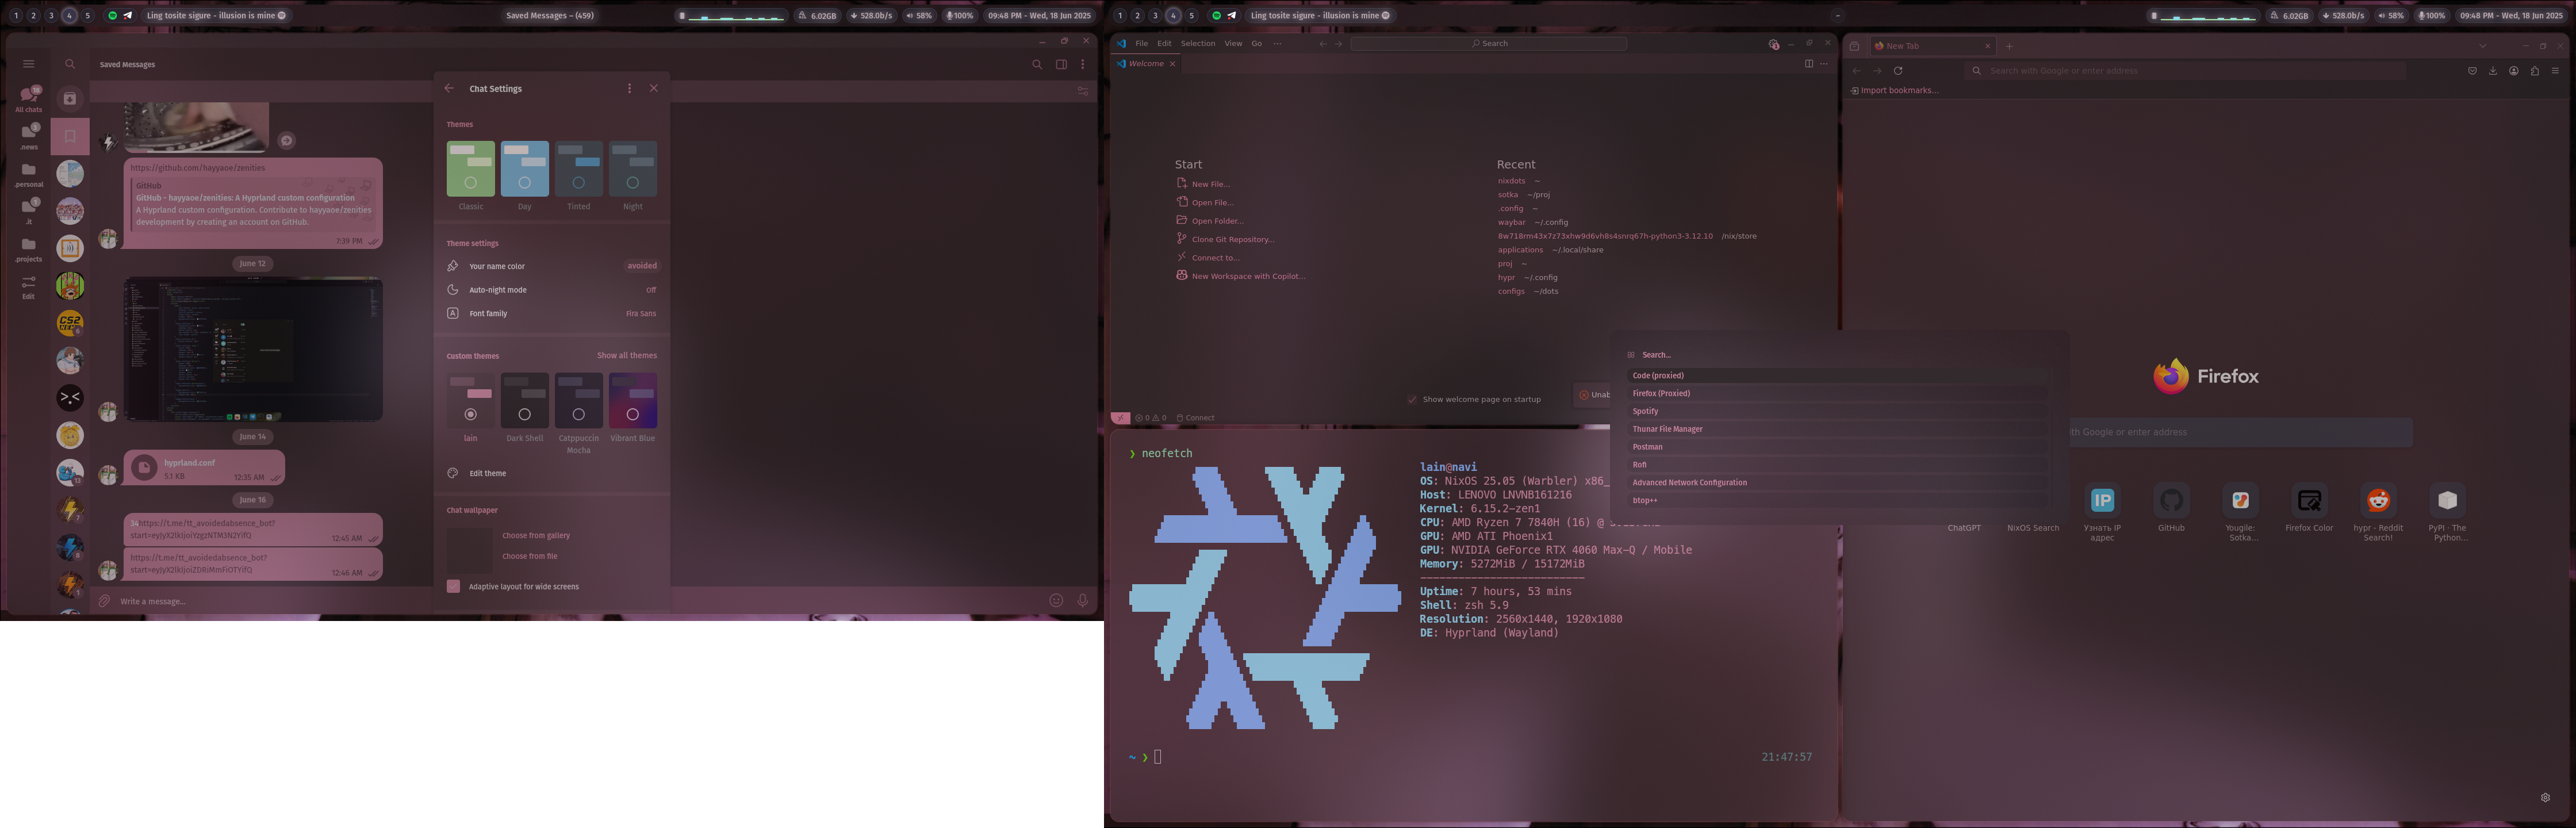Toggle Telegram's right side panel icon
The height and width of the screenshot is (828, 2576).
[x=1061, y=65]
